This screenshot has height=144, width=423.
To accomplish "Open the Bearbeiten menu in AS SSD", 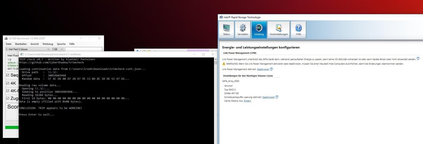I will point(21,44).
